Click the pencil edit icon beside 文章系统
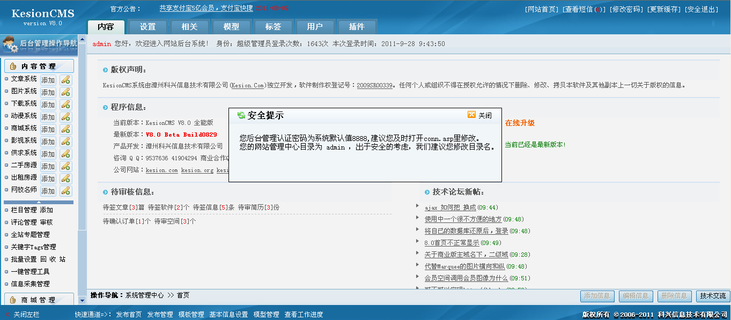This screenshot has height=320, width=731. [x=65, y=79]
